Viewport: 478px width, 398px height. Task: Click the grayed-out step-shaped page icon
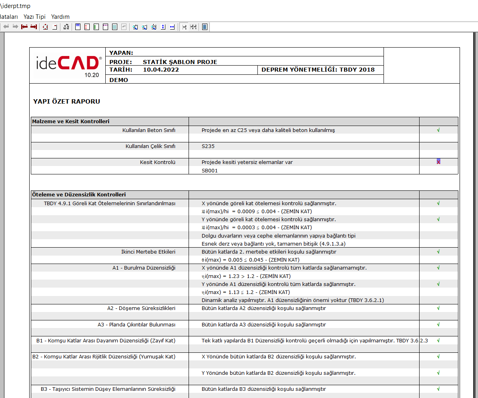[x=124, y=27]
